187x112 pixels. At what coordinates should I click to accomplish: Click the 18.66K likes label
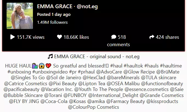pos(76,37)
